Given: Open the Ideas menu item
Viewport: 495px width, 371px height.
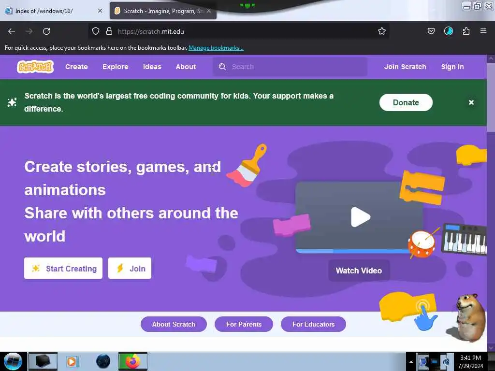Looking at the screenshot, I should (152, 67).
